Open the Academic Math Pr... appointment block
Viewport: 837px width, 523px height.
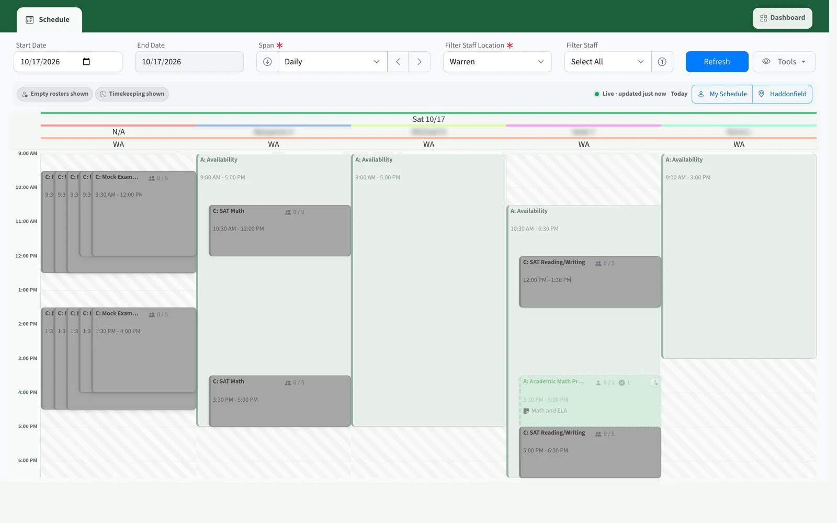tap(590, 401)
